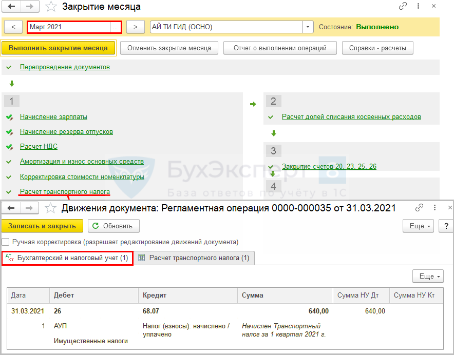Copy link icon in Закрытие месяца header
Screen dimensions: 454x355
403,7
